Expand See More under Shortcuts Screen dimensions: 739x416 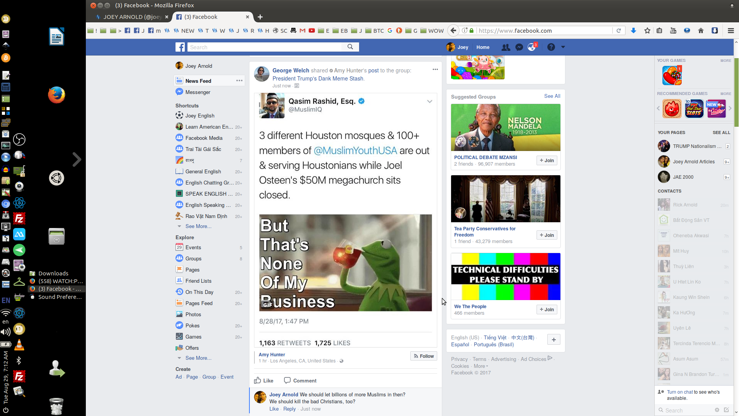click(x=198, y=226)
